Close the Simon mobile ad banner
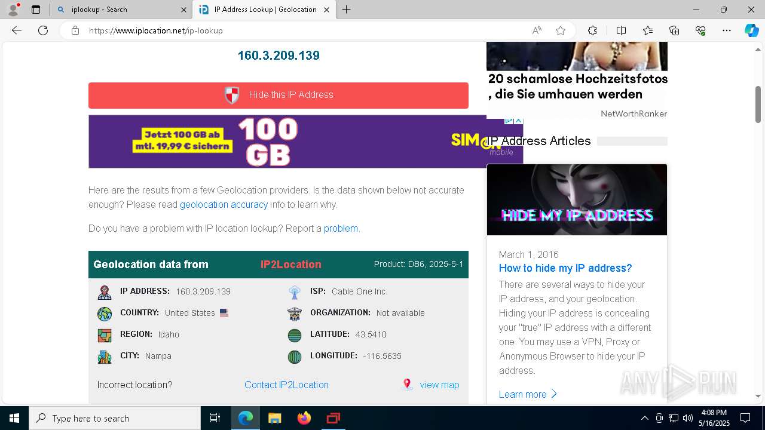Image resolution: width=765 pixels, height=430 pixels. 518,120
